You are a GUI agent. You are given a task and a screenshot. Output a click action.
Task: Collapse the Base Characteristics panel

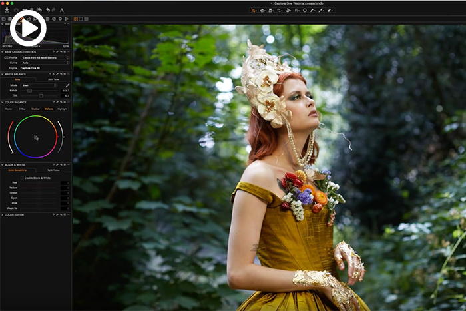[x=3, y=52]
